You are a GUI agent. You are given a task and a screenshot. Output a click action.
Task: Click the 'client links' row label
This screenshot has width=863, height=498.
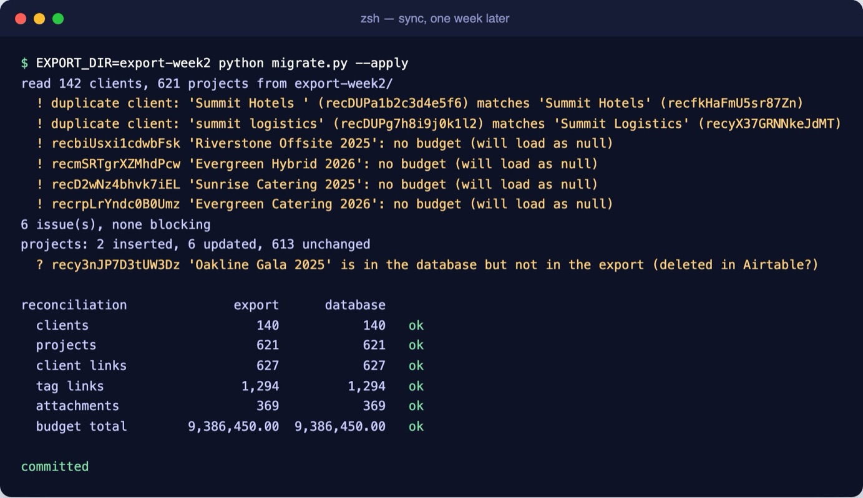(82, 366)
